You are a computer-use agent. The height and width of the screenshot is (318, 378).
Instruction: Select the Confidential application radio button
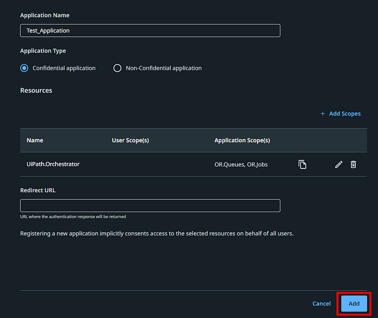tap(24, 68)
